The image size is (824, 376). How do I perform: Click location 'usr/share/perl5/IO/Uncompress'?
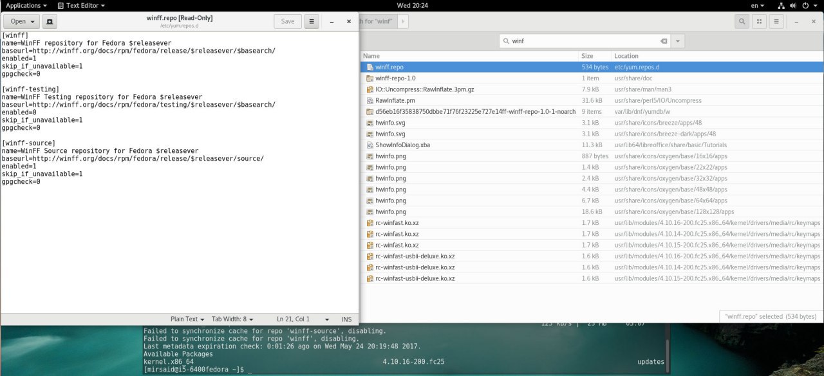point(657,101)
